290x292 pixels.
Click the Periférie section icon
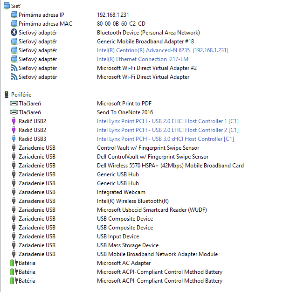coord(7,94)
